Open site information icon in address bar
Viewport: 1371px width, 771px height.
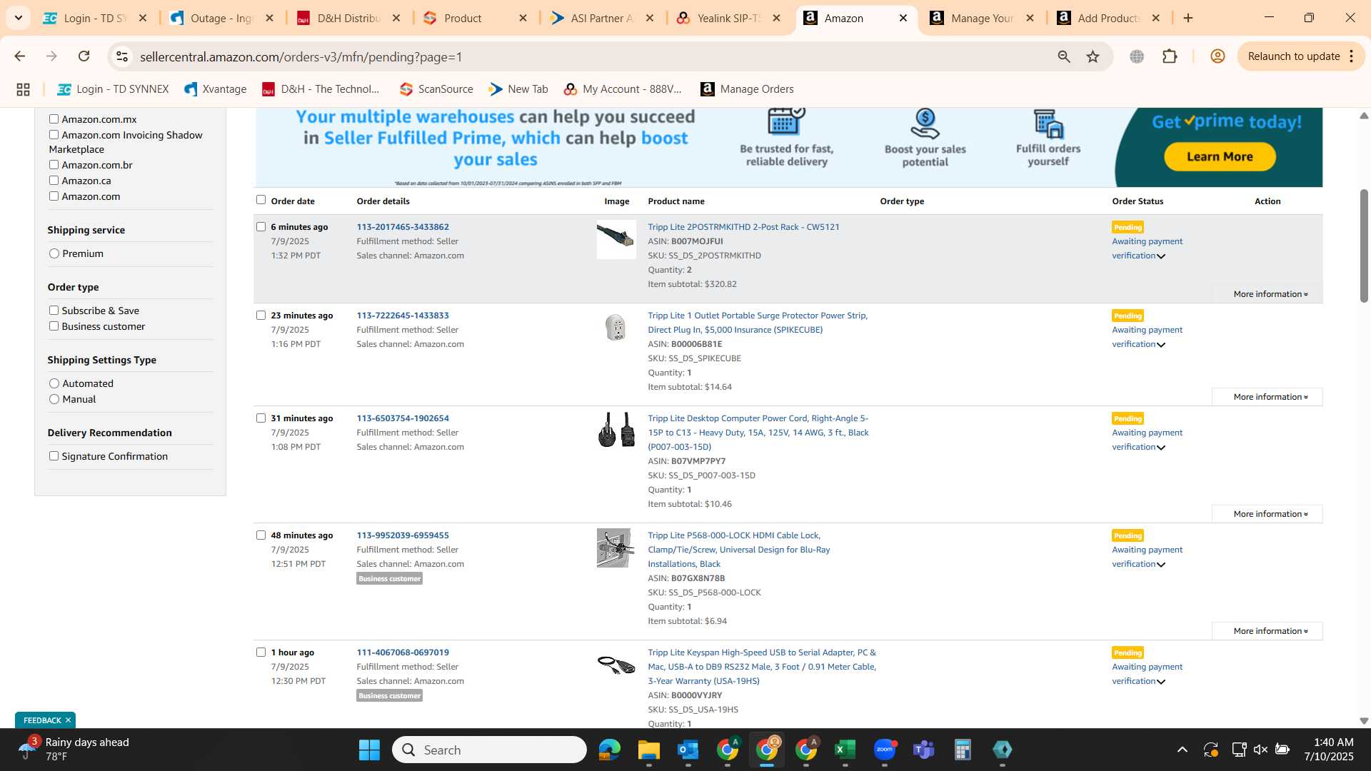(x=122, y=56)
